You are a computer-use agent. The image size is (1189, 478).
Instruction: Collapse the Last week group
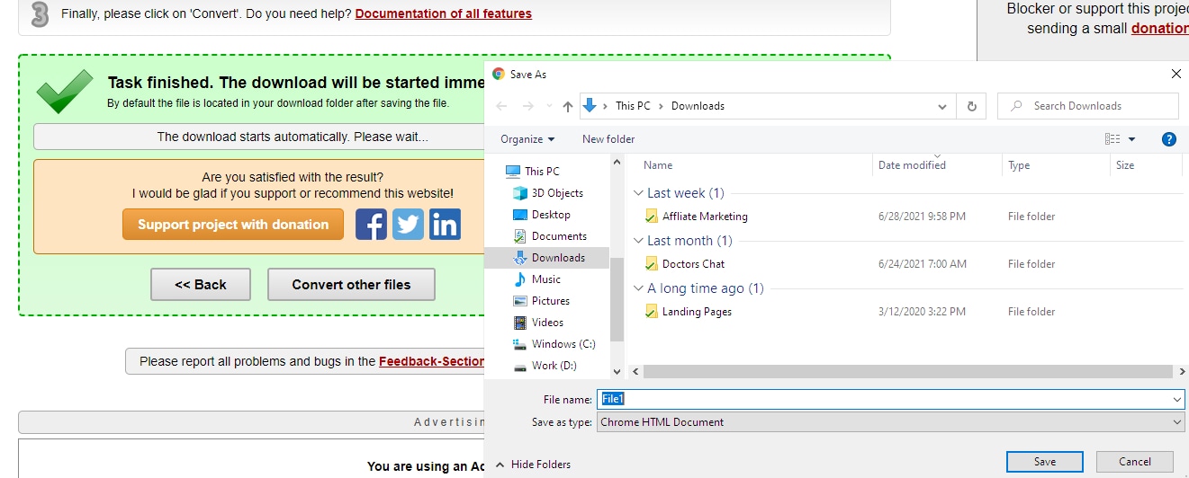[x=638, y=193]
